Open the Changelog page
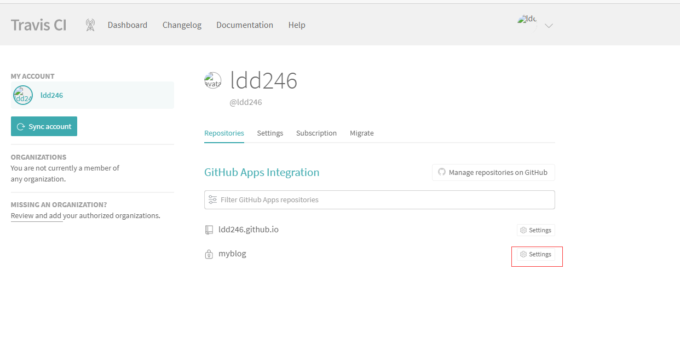680x340 pixels. (182, 25)
